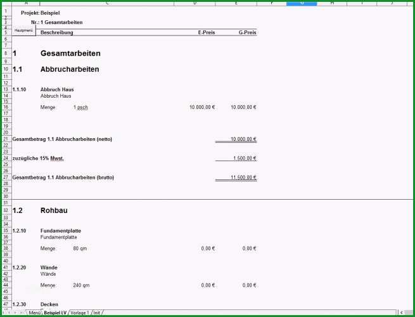The width and height of the screenshot is (415, 317).
Task: Click the 'Menge' label in row 38
Action: (48, 249)
